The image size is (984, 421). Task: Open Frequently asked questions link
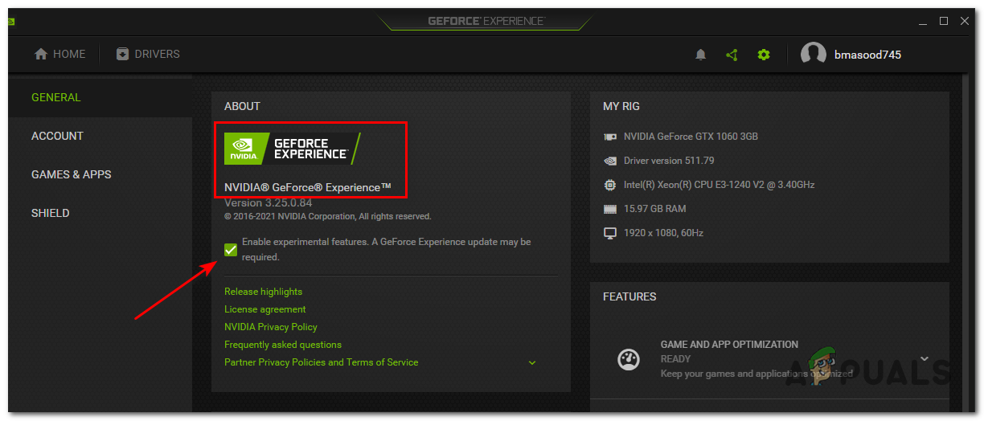click(x=282, y=345)
